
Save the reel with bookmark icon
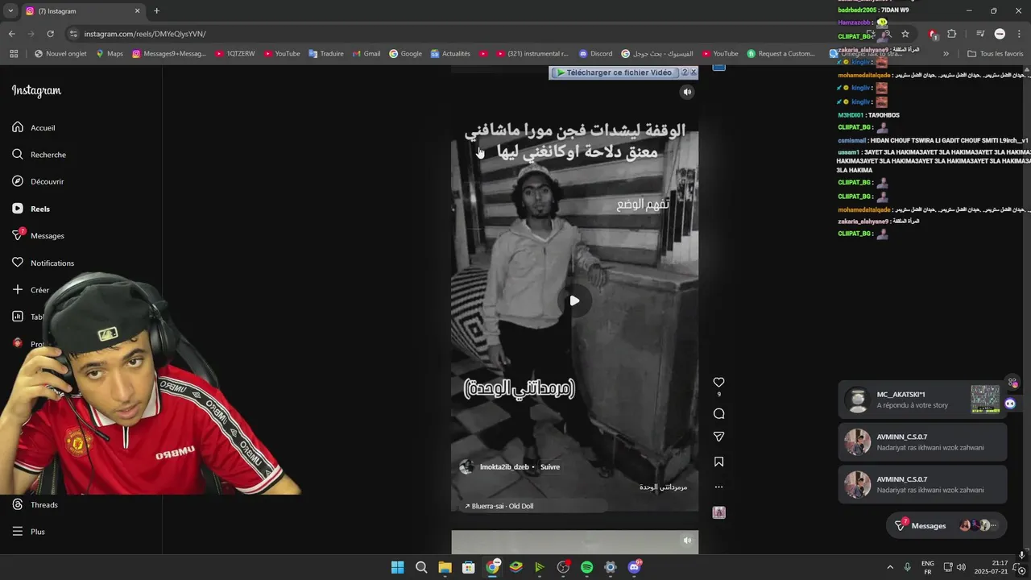click(719, 462)
